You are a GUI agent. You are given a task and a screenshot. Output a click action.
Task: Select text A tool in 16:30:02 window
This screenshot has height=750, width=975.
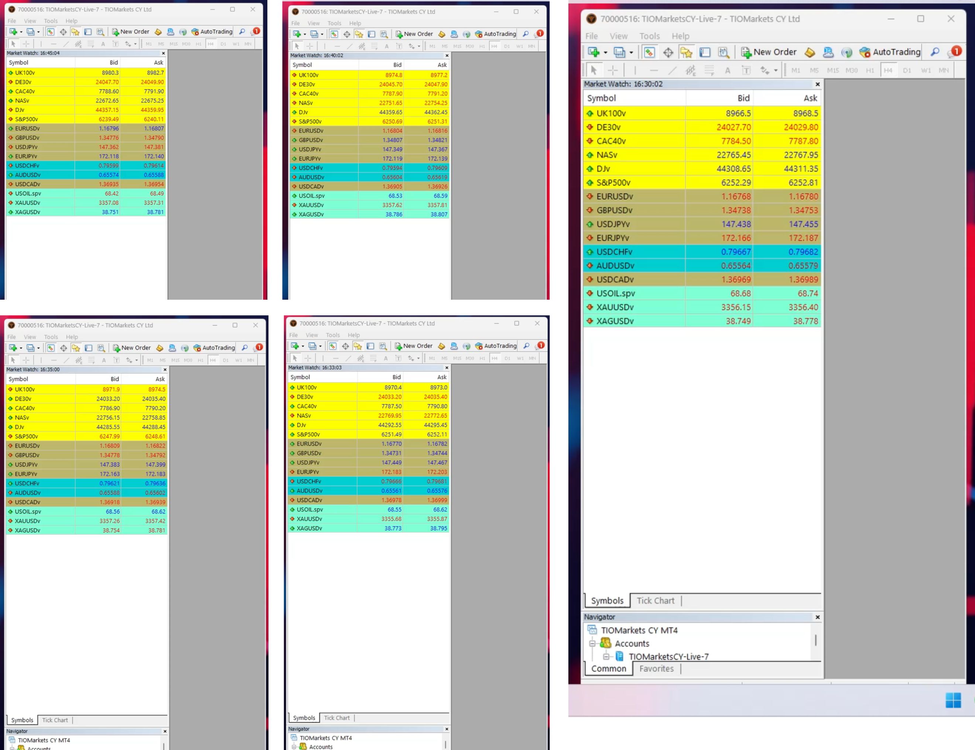pos(727,70)
